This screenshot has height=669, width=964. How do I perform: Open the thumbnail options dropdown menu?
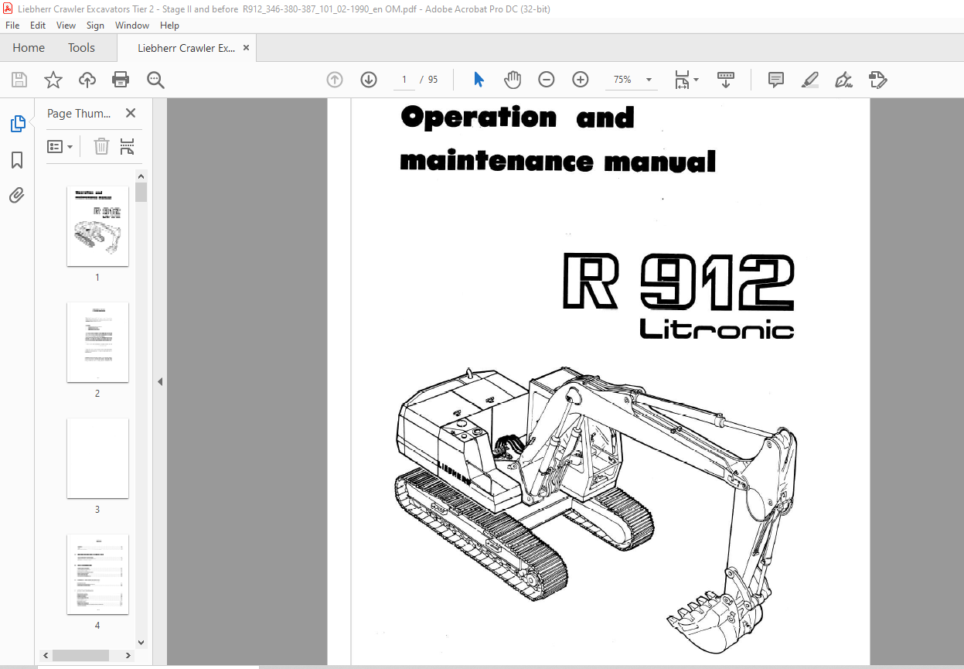coord(60,146)
